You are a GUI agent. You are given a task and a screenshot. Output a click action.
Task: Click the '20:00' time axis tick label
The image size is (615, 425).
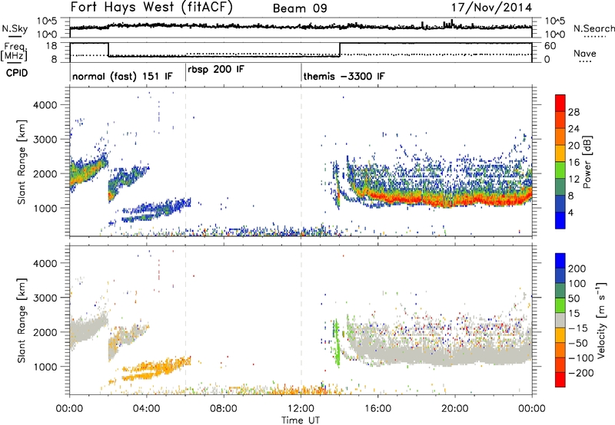pos(455,409)
